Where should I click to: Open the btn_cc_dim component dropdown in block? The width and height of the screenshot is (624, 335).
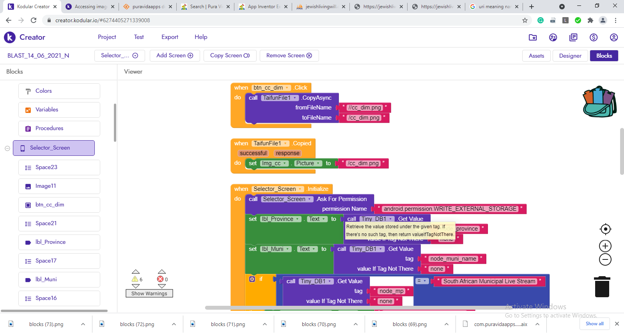tap(287, 88)
